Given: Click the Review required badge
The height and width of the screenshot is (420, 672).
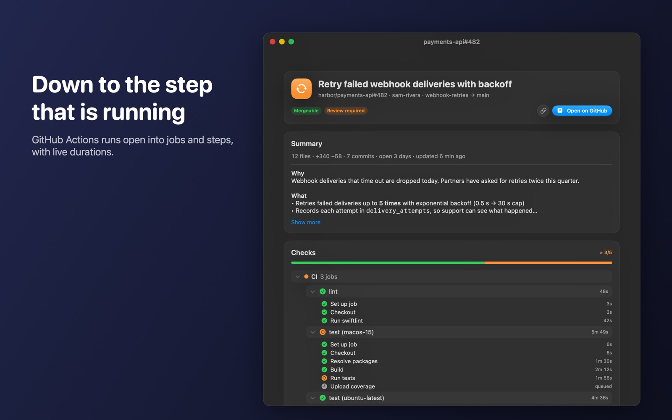Looking at the screenshot, I should (x=346, y=110).
